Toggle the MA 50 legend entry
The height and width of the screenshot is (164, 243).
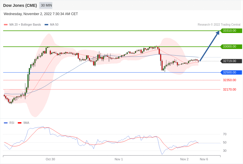tap(51, 24)
